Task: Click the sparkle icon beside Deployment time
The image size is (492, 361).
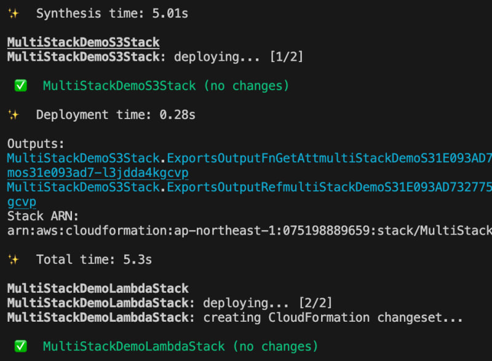Action: (13, 115)
